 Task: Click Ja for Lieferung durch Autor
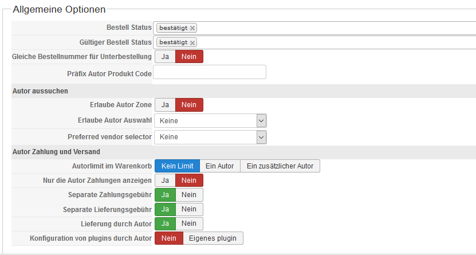click(x=165, y=223)
